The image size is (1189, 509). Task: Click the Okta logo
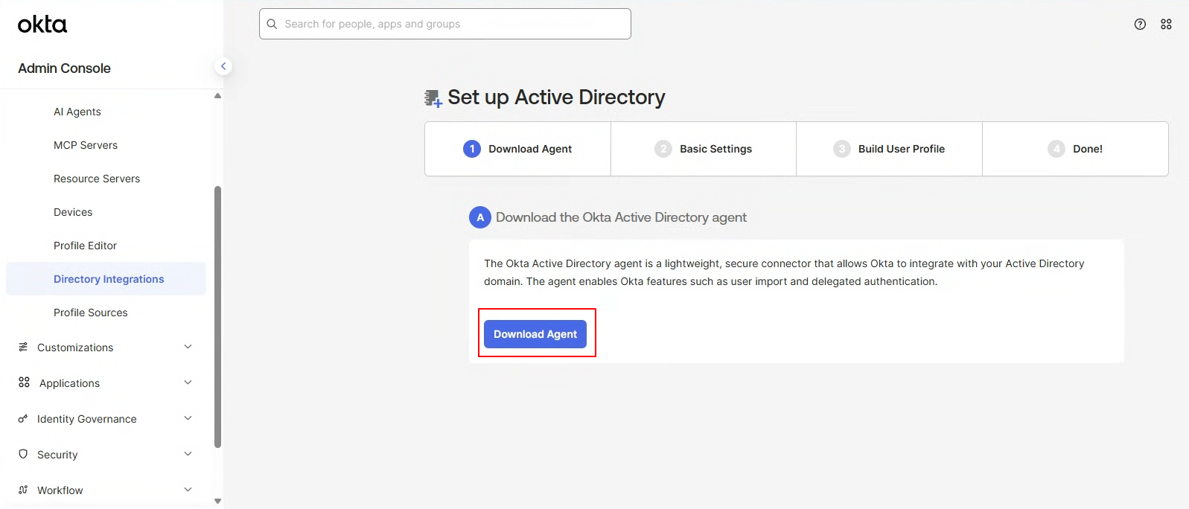[x=42, y=25]
